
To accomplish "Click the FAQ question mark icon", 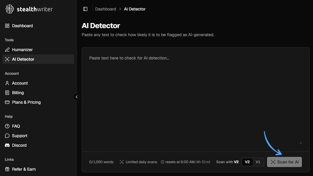I will pos(7,126).
